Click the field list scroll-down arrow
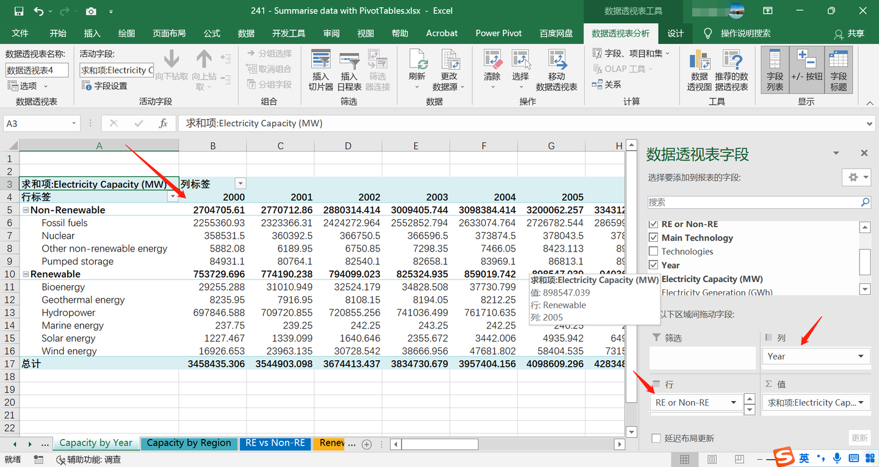Image resolution: width=879 pixels, height=467 pixels. click(864, 289)
